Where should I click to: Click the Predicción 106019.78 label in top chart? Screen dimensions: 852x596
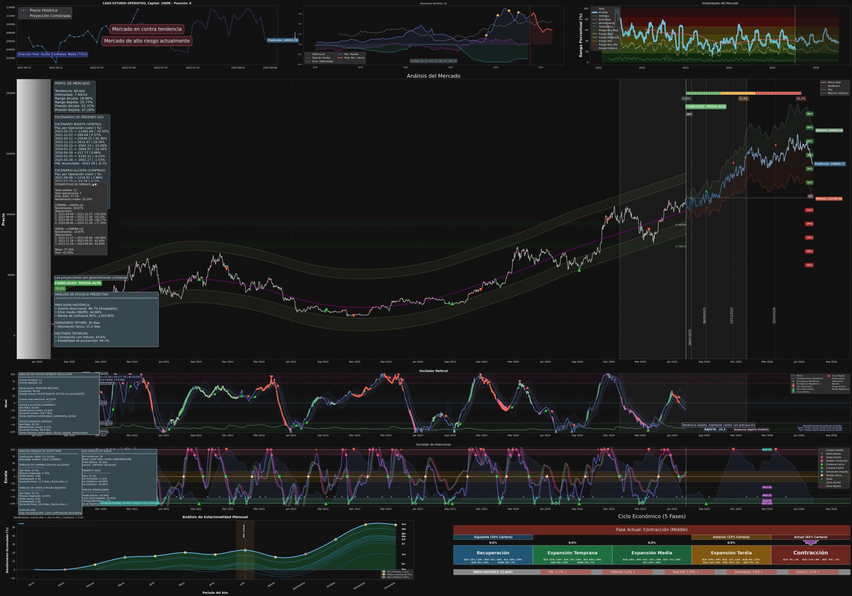tap(282, 40)
